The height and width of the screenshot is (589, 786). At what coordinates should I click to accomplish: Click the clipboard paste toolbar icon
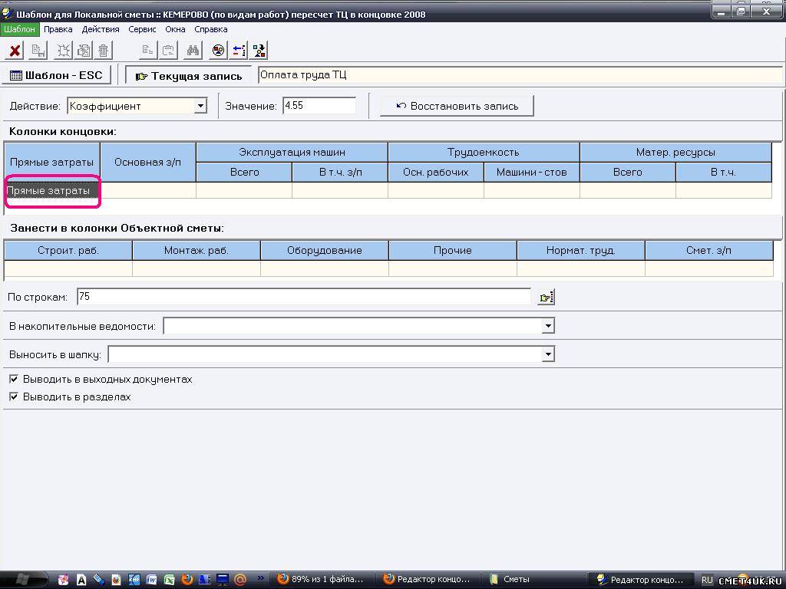(x=168, y=51)
